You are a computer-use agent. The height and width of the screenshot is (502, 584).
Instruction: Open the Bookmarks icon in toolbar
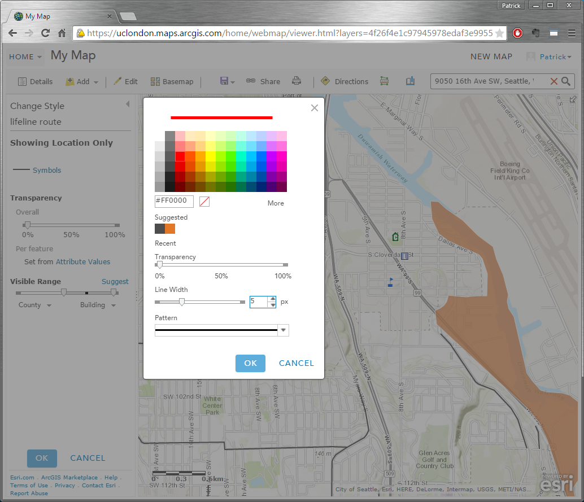(x=410, y=81)
